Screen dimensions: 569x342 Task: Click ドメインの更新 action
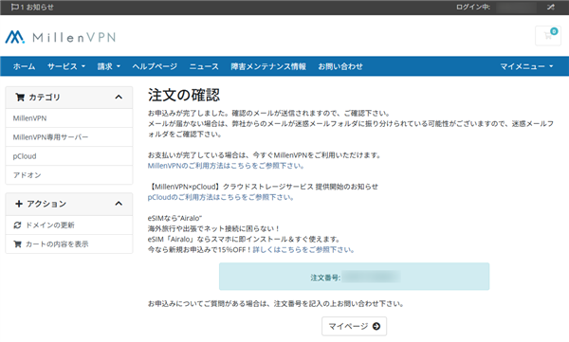point(69,225)
